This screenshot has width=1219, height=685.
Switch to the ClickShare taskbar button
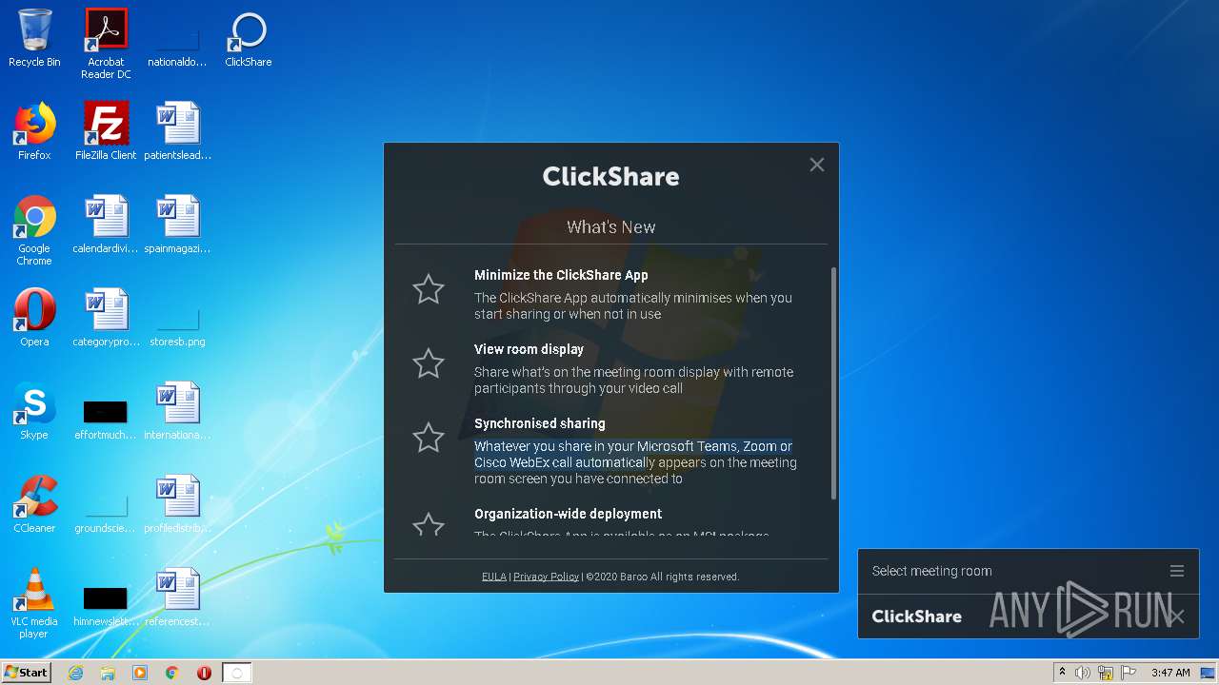coord(237,673)
